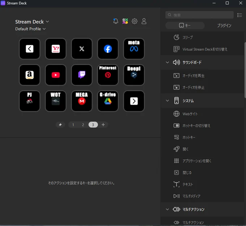Select the Deepl key

134,75
